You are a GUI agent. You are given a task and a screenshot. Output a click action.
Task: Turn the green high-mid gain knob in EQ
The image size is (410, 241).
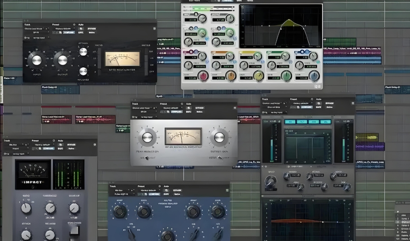click(286, 76)
